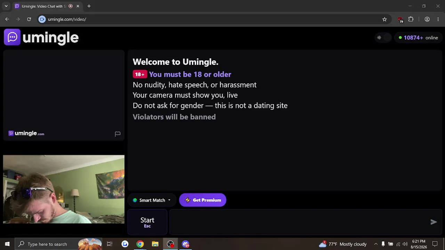Open Google Chrome from the taskbar
Image resolution: width=445 pixels, height=250 pixels.
click(140, 244)
